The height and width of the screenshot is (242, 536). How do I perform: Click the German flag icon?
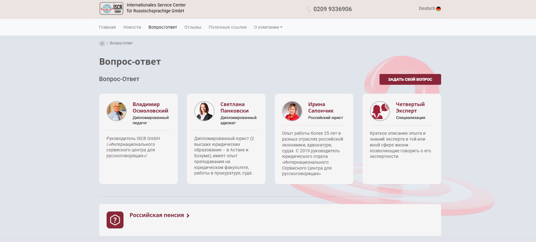[438, 9]
